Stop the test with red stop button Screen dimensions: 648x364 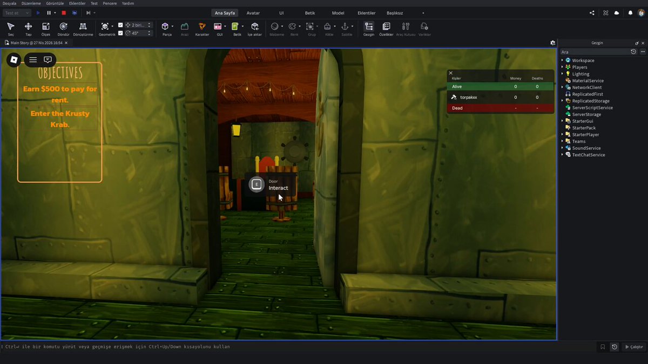coord(64,12)
